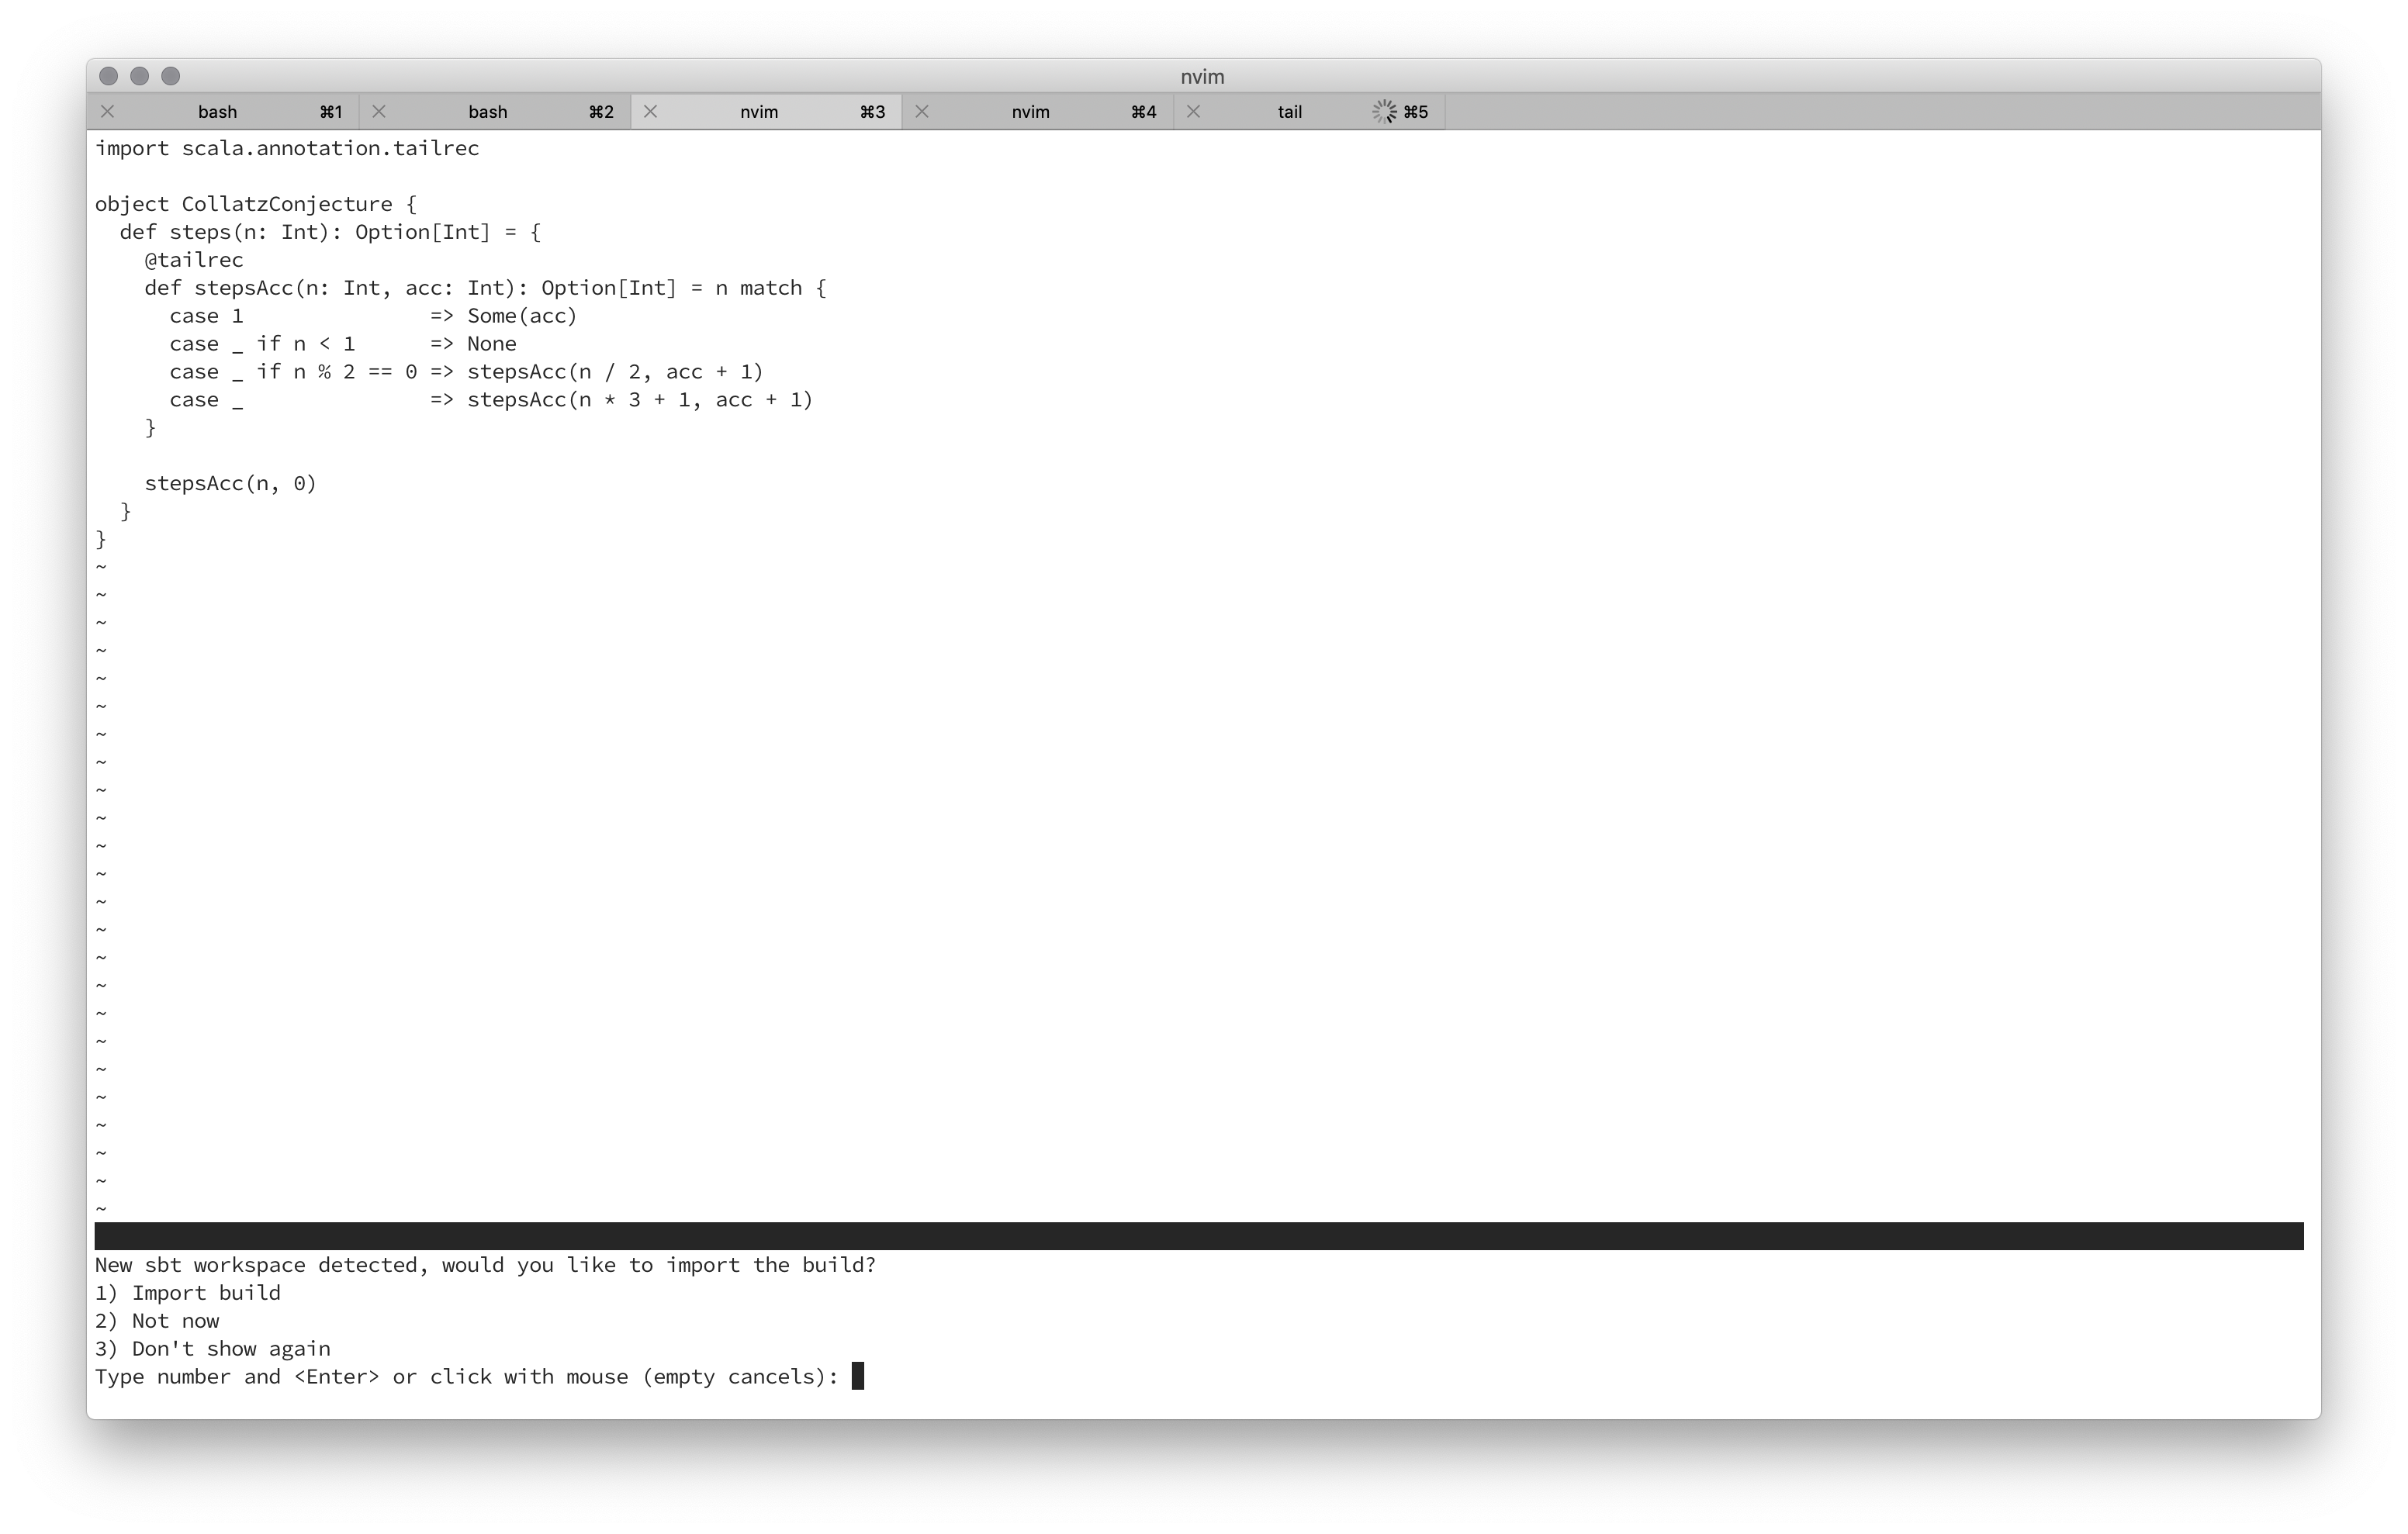Switch to the fourth nvim tab

point(1030,111)
